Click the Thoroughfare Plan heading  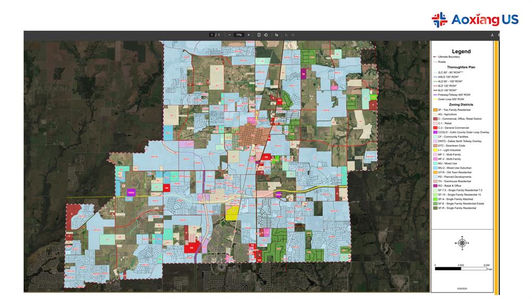pos(461,67)
